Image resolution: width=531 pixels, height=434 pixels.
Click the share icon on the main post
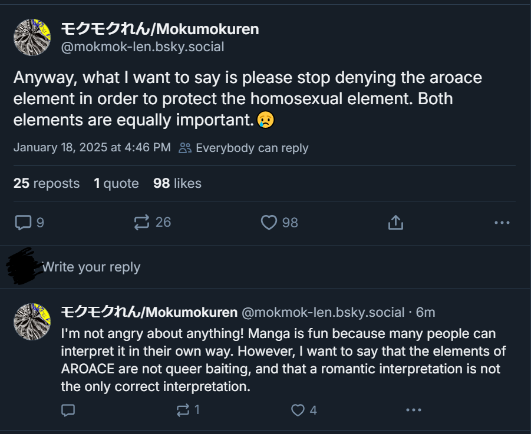tap(395, 222)
